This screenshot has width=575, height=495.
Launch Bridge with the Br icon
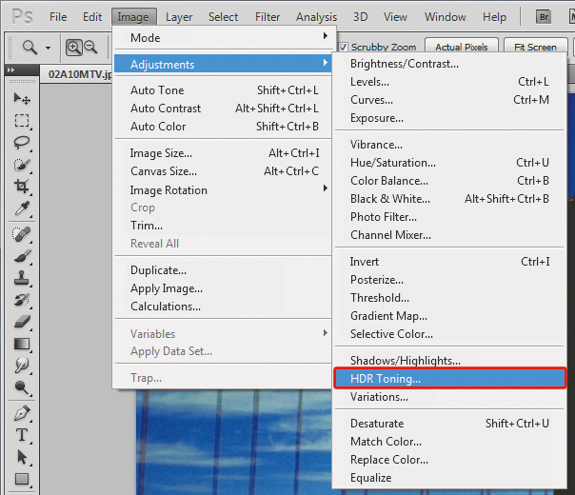pyautogui.click(x=545, y=17)
